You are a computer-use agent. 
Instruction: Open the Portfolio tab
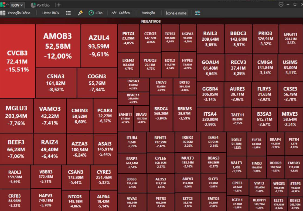click(40, 5)
